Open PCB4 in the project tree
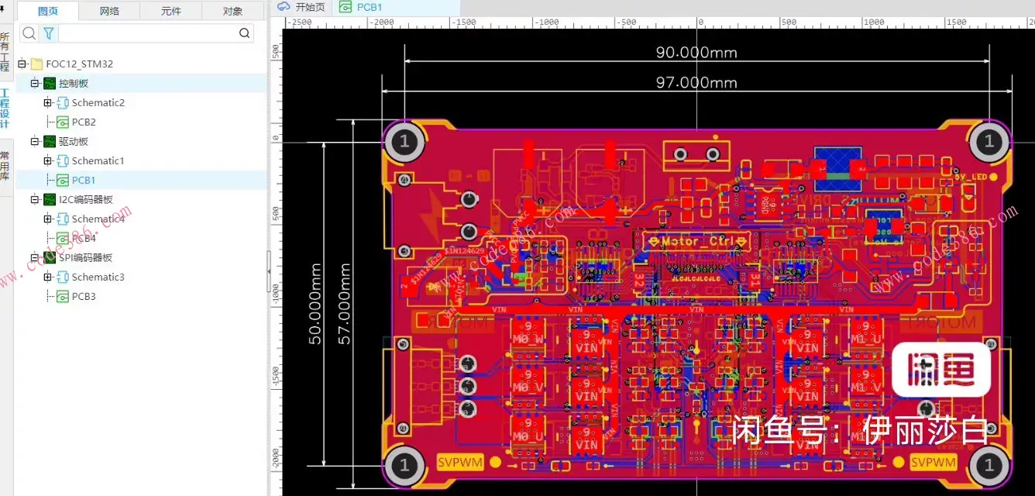The width and height of the screenshot is (1035, 496). pos(84,238)
